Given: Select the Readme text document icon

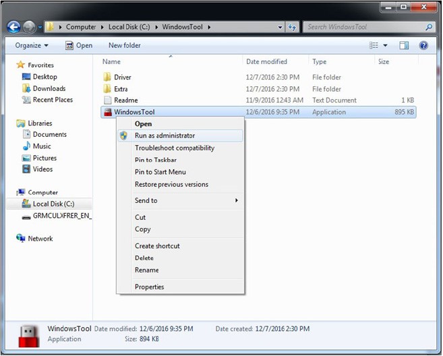Looking at the screenshot, I should click(x=108, y=100).
